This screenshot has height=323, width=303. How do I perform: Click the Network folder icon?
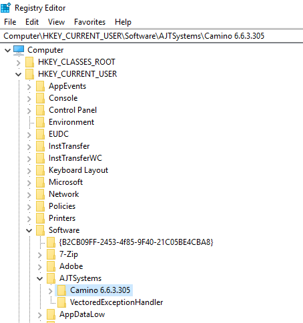coord(40,194)
